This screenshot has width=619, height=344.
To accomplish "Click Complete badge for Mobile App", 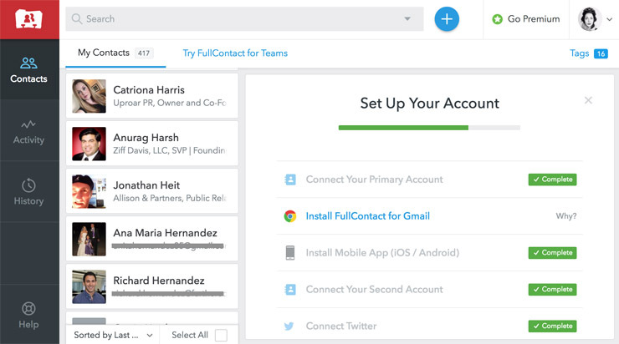I will pyautogui.click(x=552, y=253).
